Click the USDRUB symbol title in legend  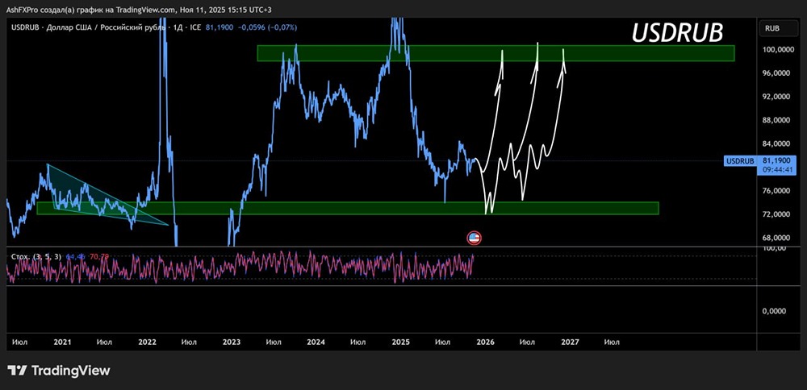(x=27, y=27)
